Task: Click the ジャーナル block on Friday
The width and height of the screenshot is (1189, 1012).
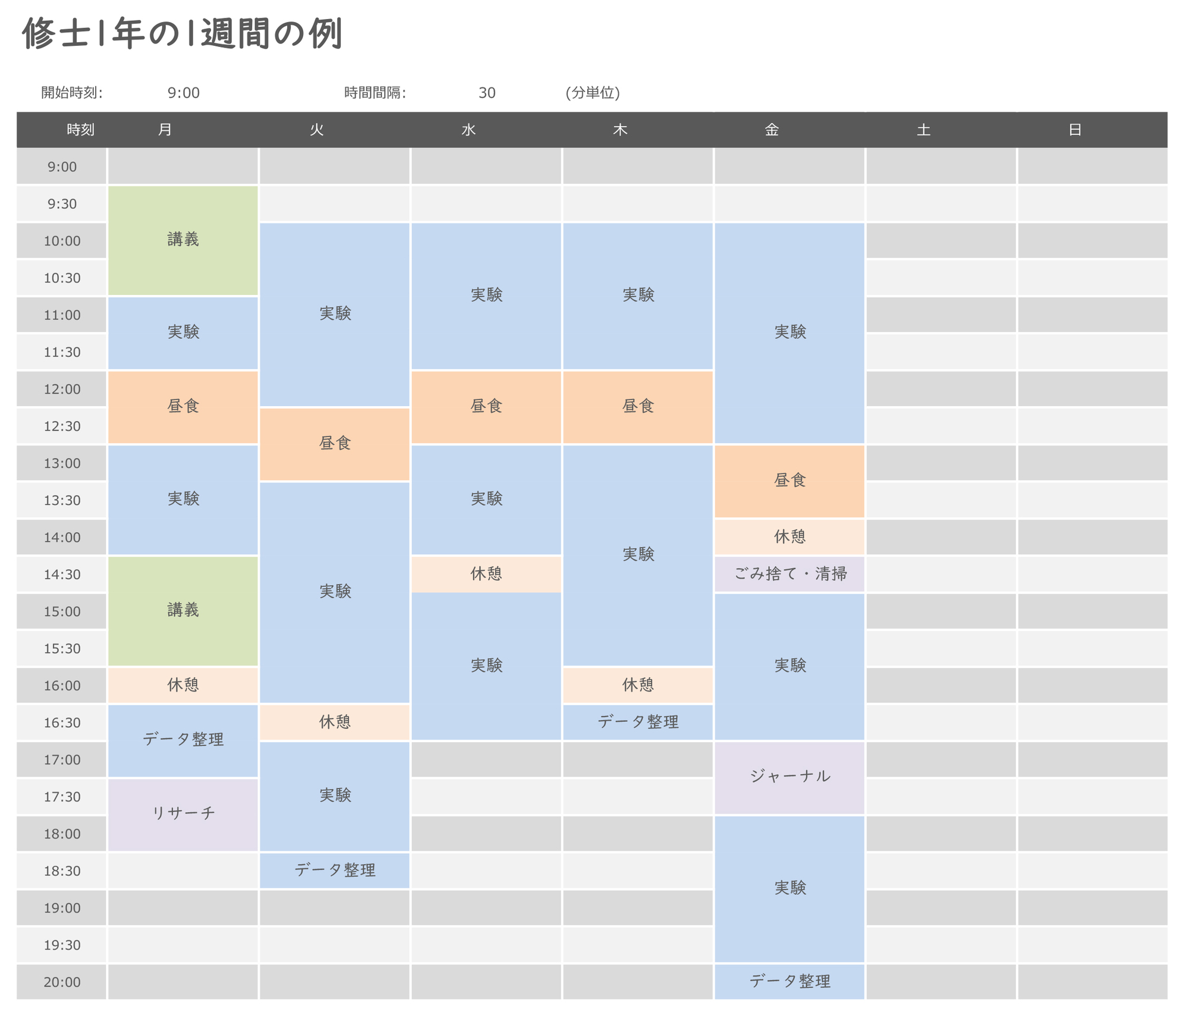Action: (789, 777)
